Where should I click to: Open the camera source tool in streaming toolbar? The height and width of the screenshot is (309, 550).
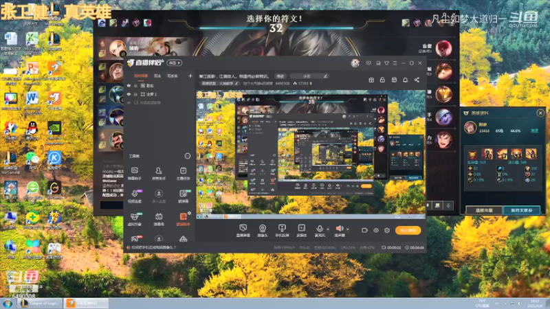coord(263,230)
